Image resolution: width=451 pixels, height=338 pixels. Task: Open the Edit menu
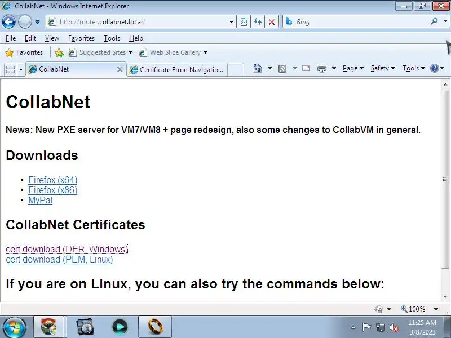pyautogui.click(x=30, y=38)
